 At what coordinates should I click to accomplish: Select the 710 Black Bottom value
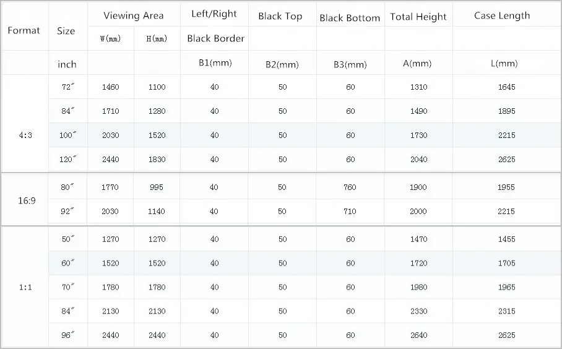(350, 212)
